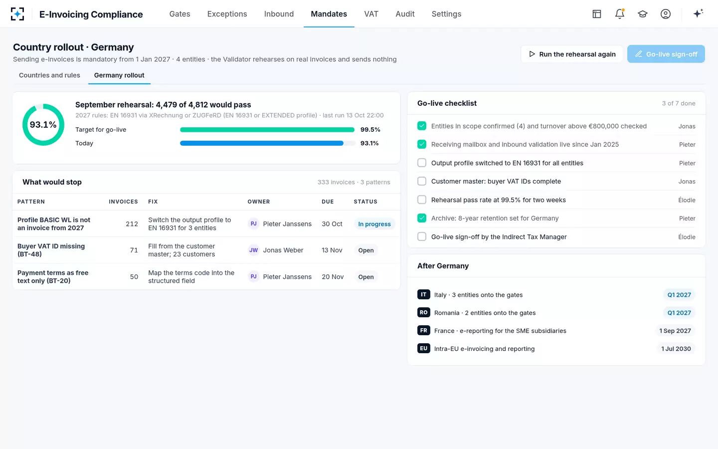Image resolution: width=718 pixels, height=449 pixels.
Task: Click the Target for go-live progress bar
Action: point(267,130)
